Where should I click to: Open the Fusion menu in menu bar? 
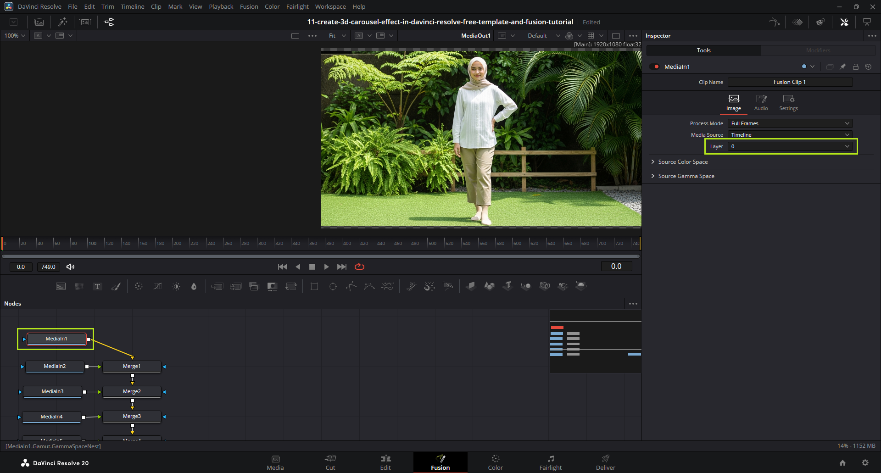point(249,6)
